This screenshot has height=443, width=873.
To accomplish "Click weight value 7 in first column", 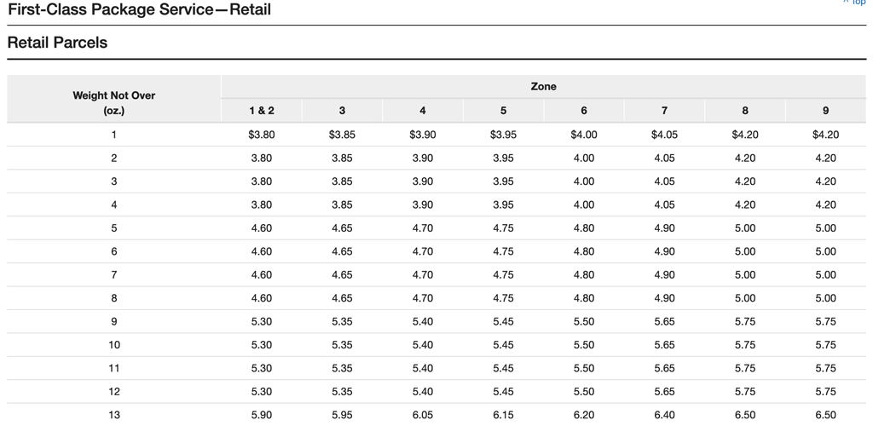I will click(x=114, y=275).
